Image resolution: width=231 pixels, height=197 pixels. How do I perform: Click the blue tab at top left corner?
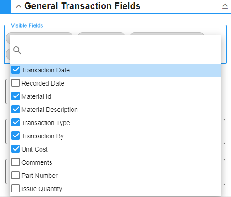[5, 6]
